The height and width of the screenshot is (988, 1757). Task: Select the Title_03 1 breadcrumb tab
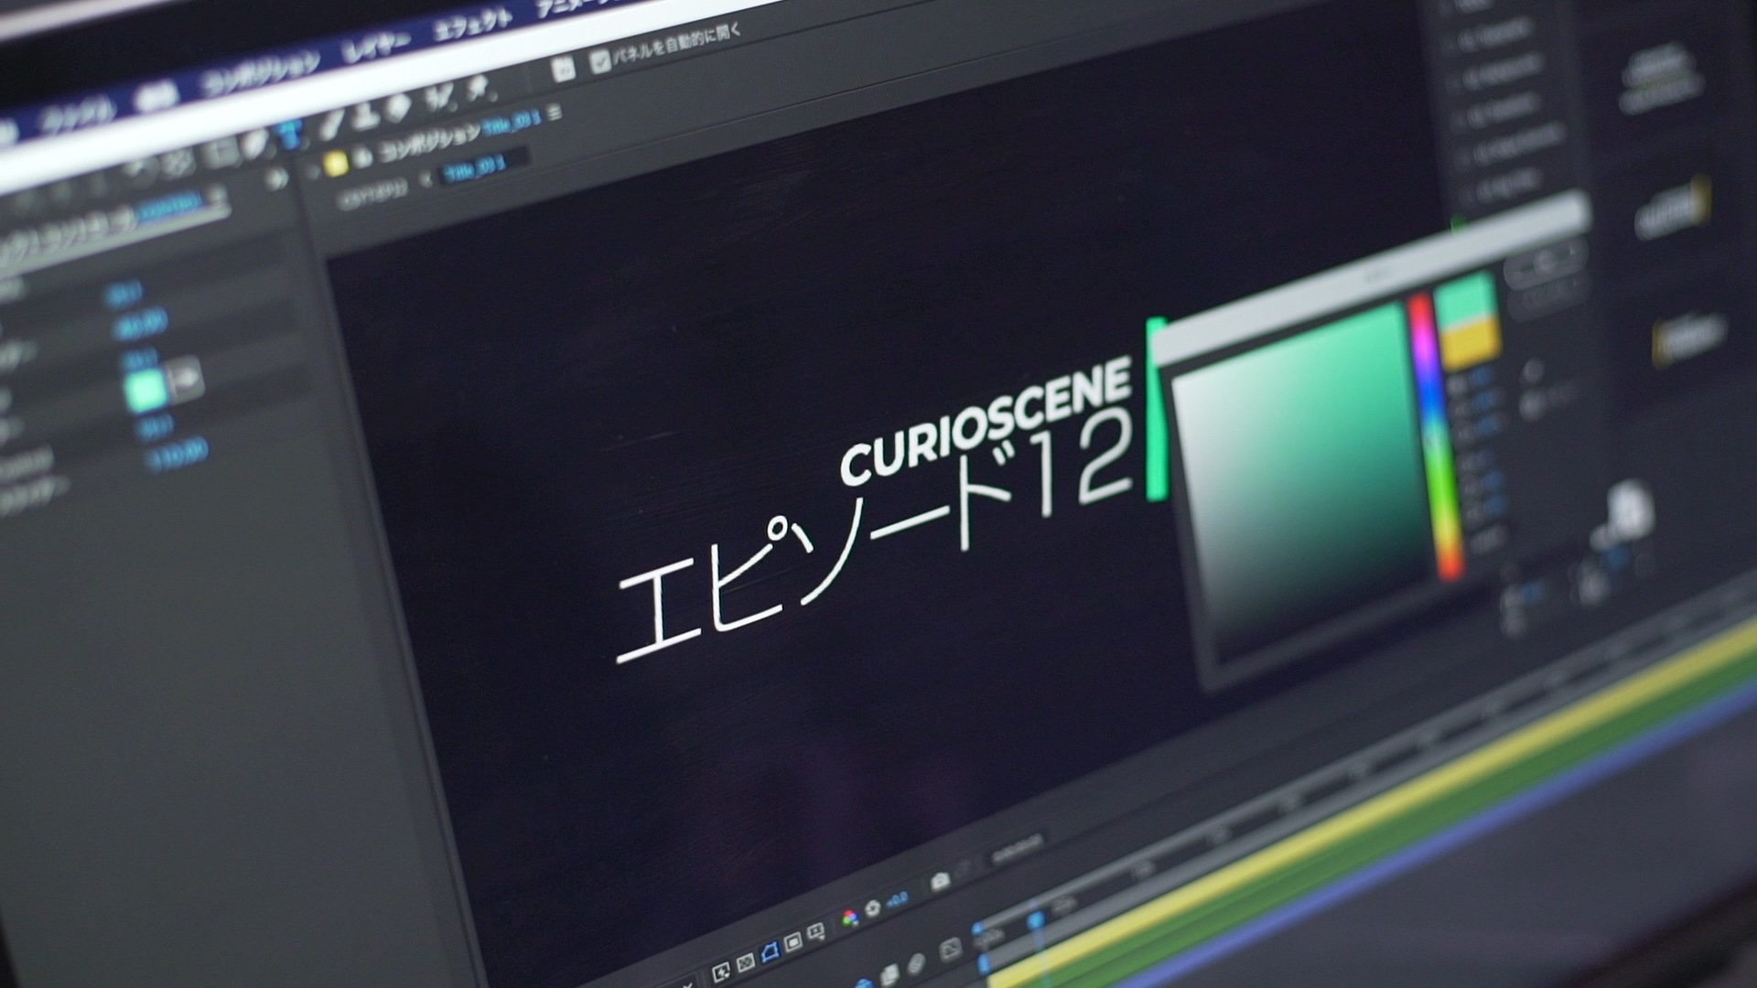473,170
